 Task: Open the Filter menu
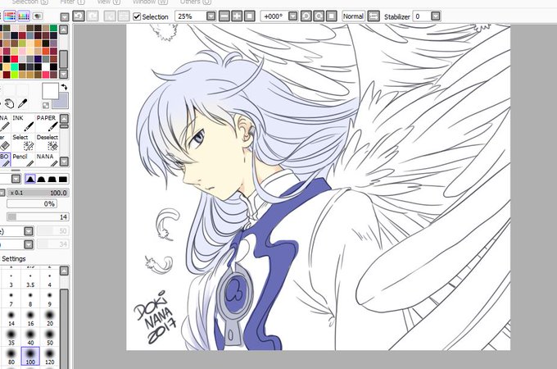coord(72,2)
